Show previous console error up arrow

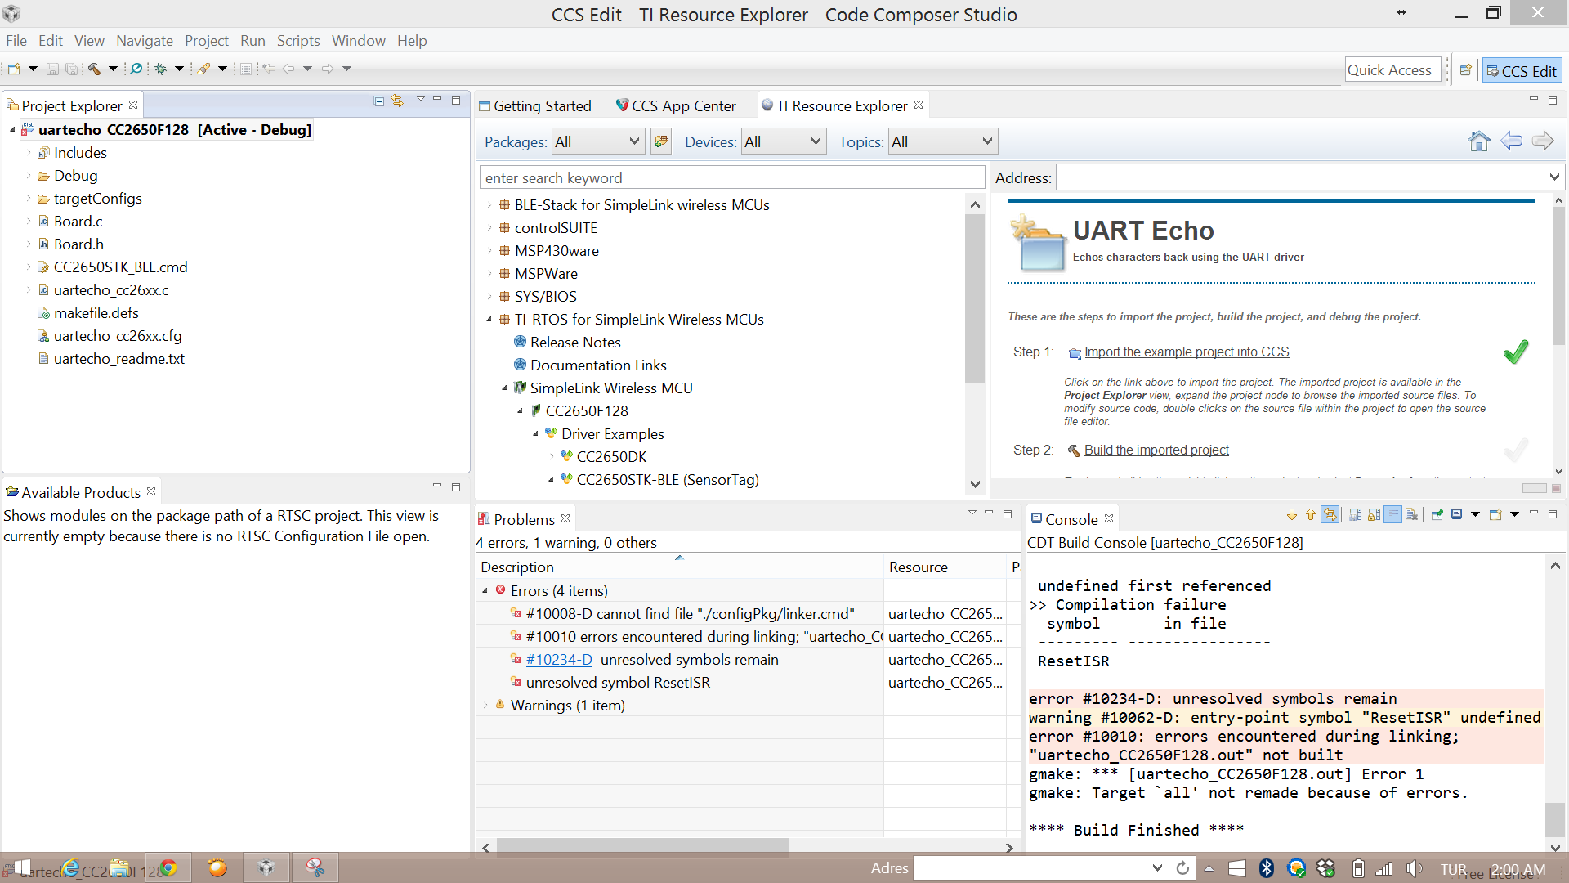(x=1311, y=514)
